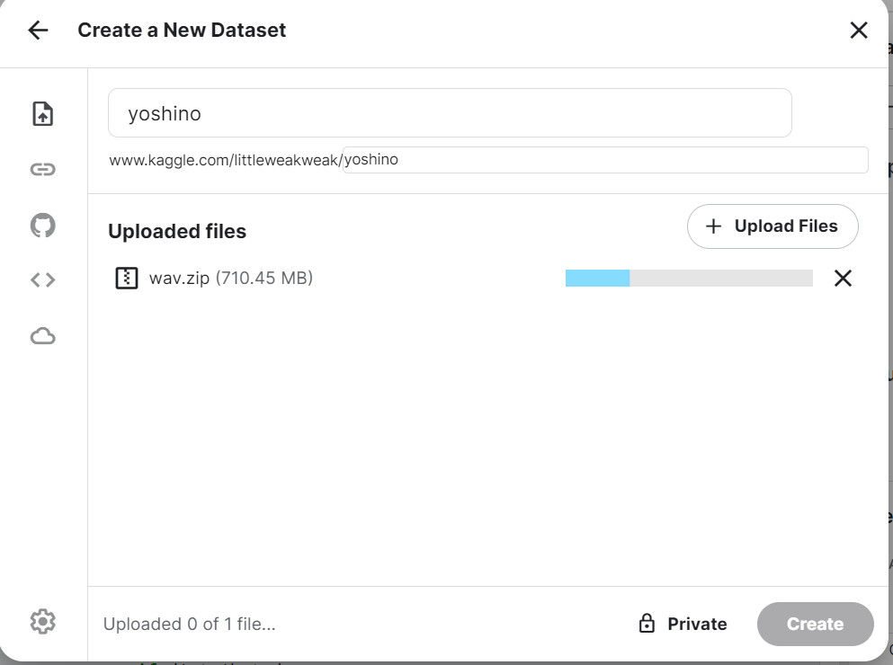
Task: Select the cloud storage sidebar icon
Action: 42,336
